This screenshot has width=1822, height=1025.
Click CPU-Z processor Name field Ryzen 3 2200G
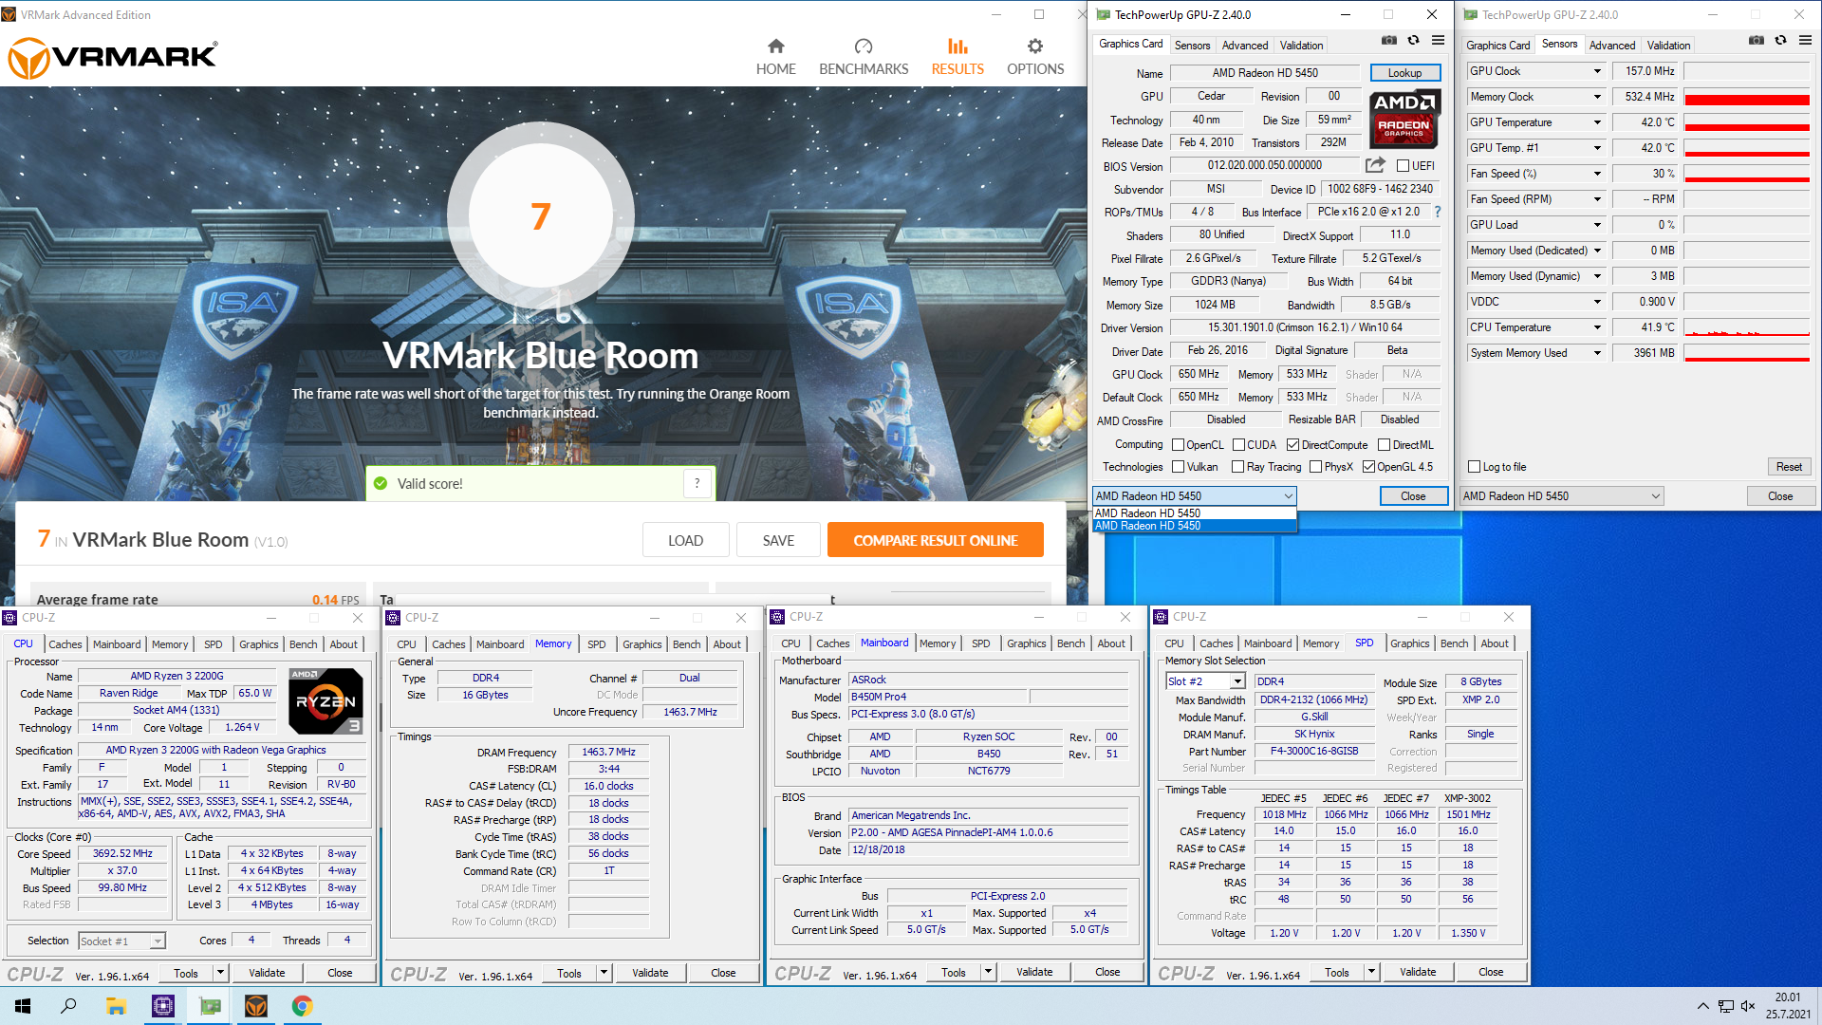[x=177, y=677]
